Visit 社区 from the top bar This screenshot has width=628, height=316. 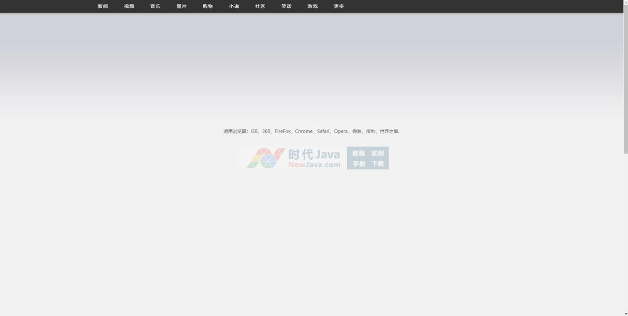tap(260, 6)
